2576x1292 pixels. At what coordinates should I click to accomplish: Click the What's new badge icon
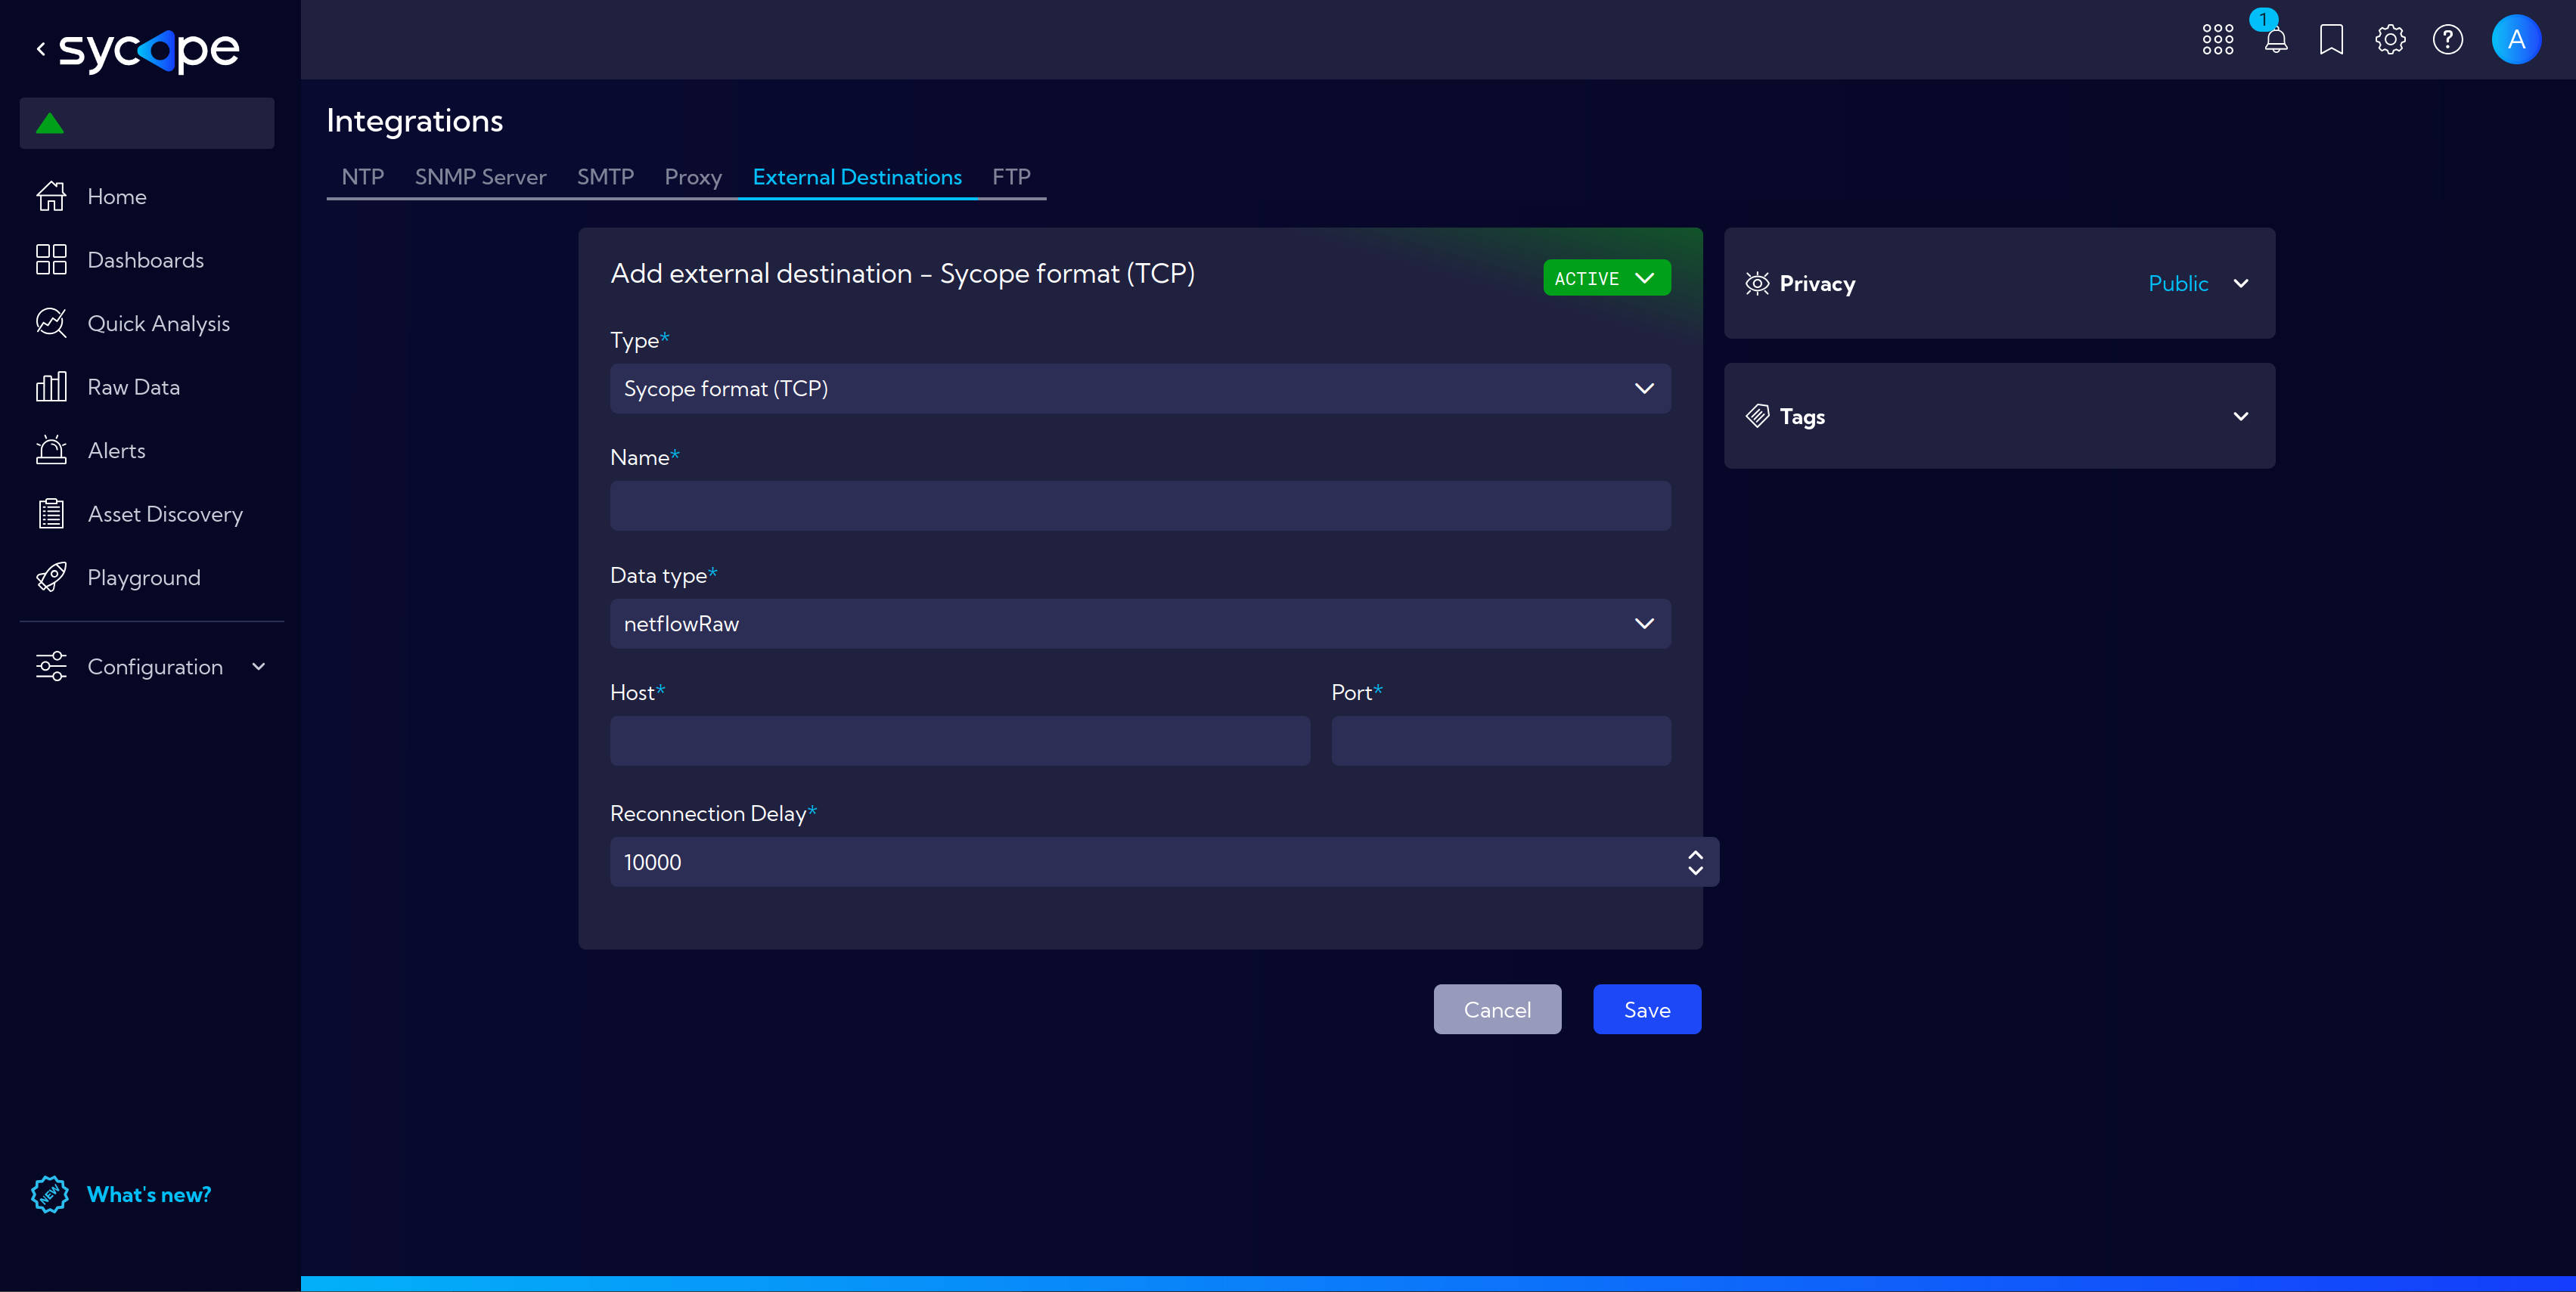[x=49, y=1194]
